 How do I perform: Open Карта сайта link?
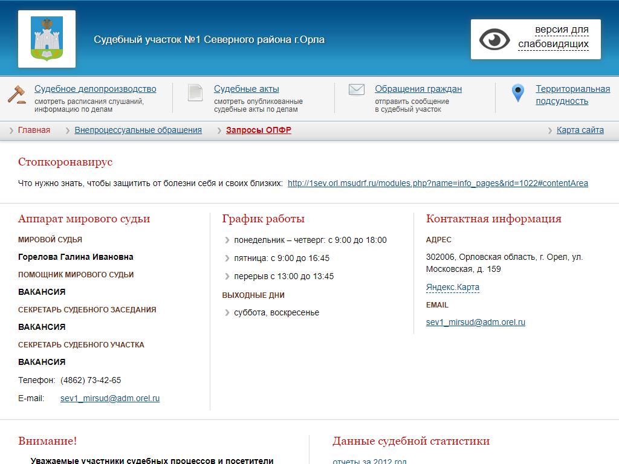click(580, 130)
